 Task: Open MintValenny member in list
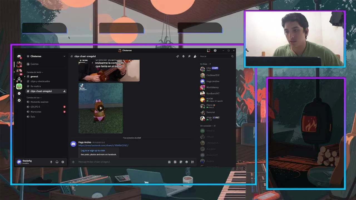pos(216,87)
